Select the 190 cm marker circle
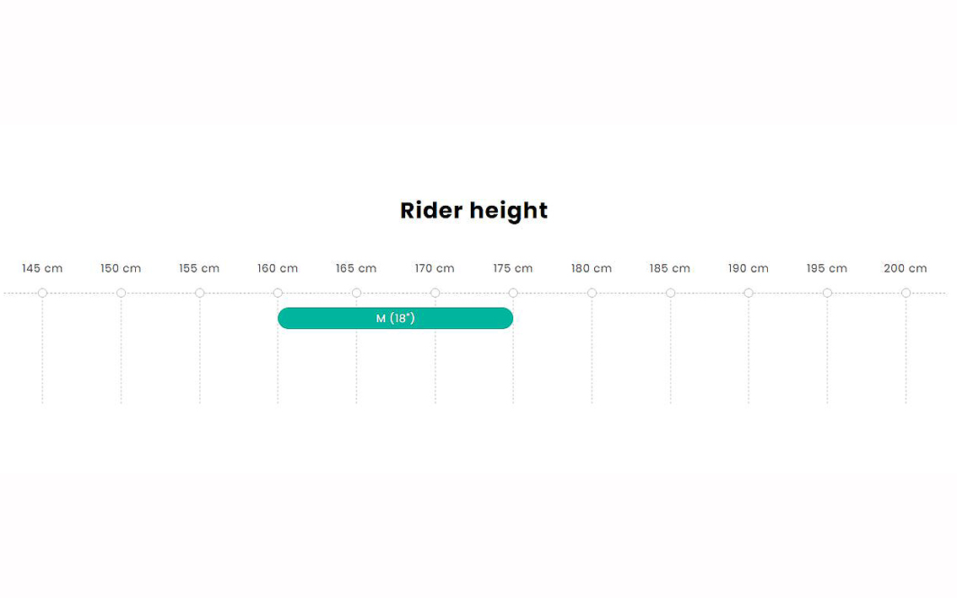The image size is (957, 598). 749,293
